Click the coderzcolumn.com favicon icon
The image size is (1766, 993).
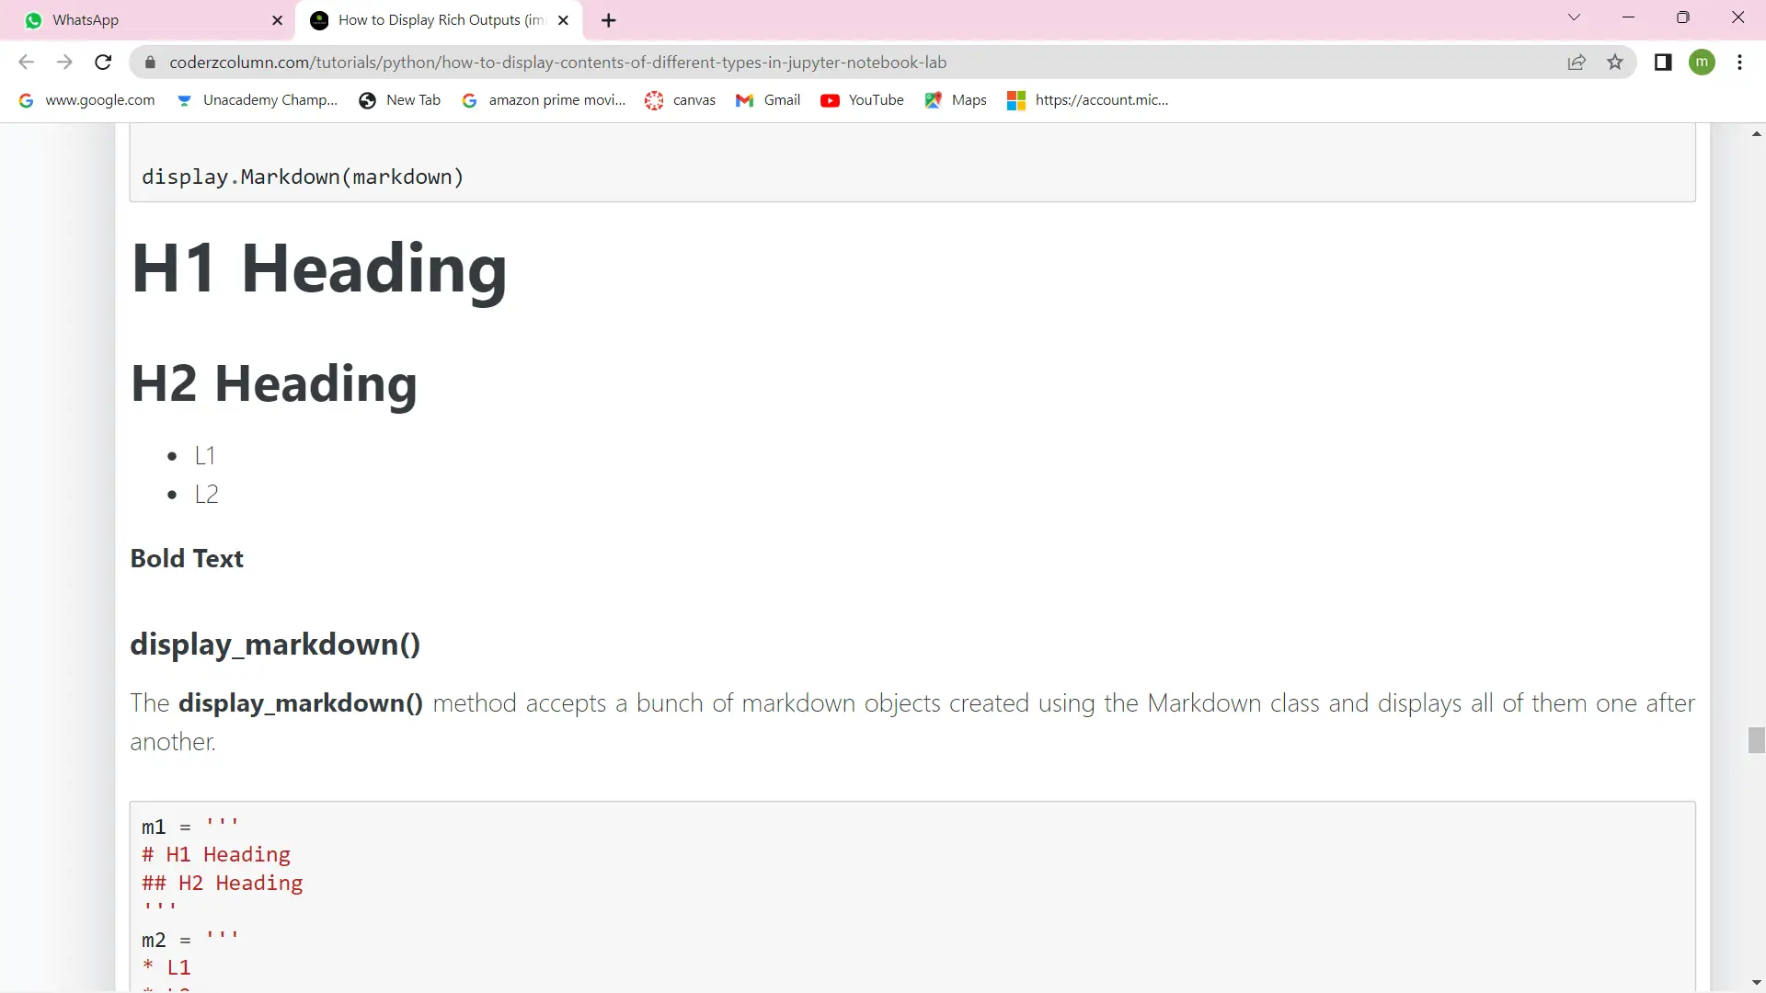point(317,19)
